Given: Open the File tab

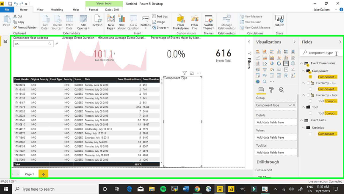Looking at the screenshot, I should (x=7, y=10).
